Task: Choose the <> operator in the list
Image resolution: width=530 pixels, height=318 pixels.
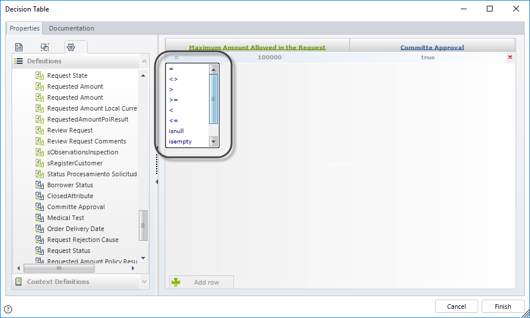Action: pyautogui.click(x=173, y=79)
